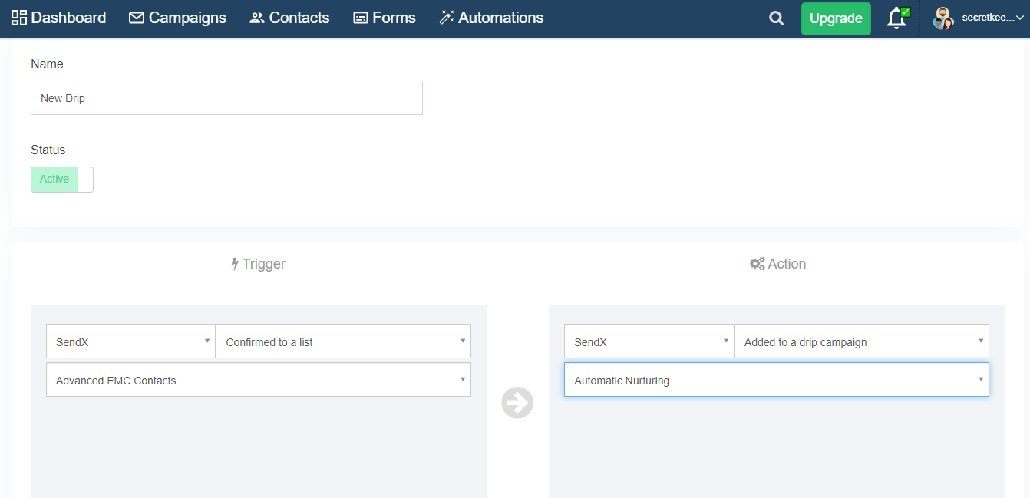The width and height of the screenshot is (1030, 498).
Task: Open the Action SendX dropdown
Action: point(649,341)
